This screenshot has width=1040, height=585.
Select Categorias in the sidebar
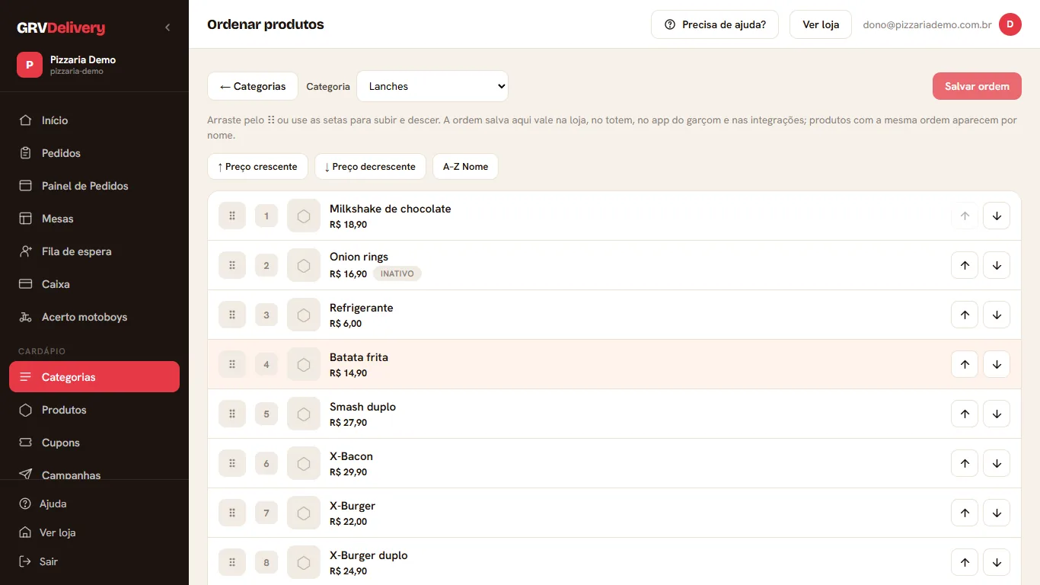coord(94,377)
